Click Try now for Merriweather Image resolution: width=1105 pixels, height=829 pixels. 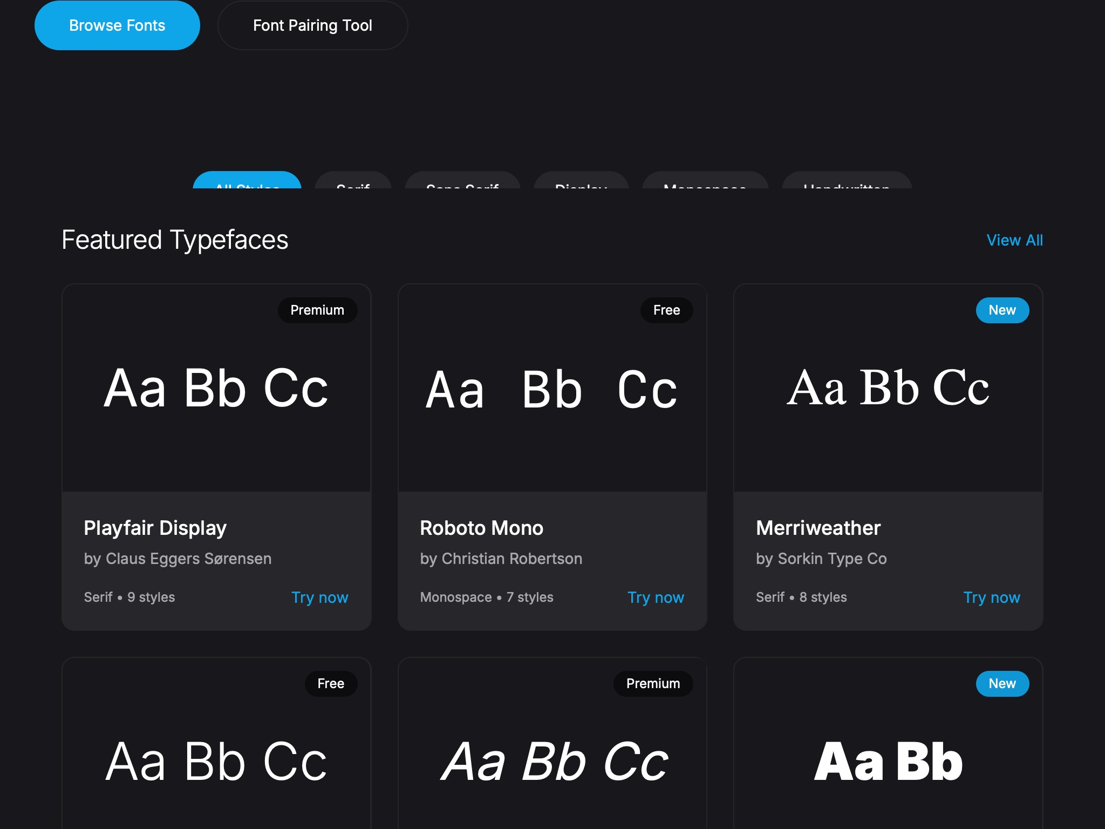click(x=992, y=597)
